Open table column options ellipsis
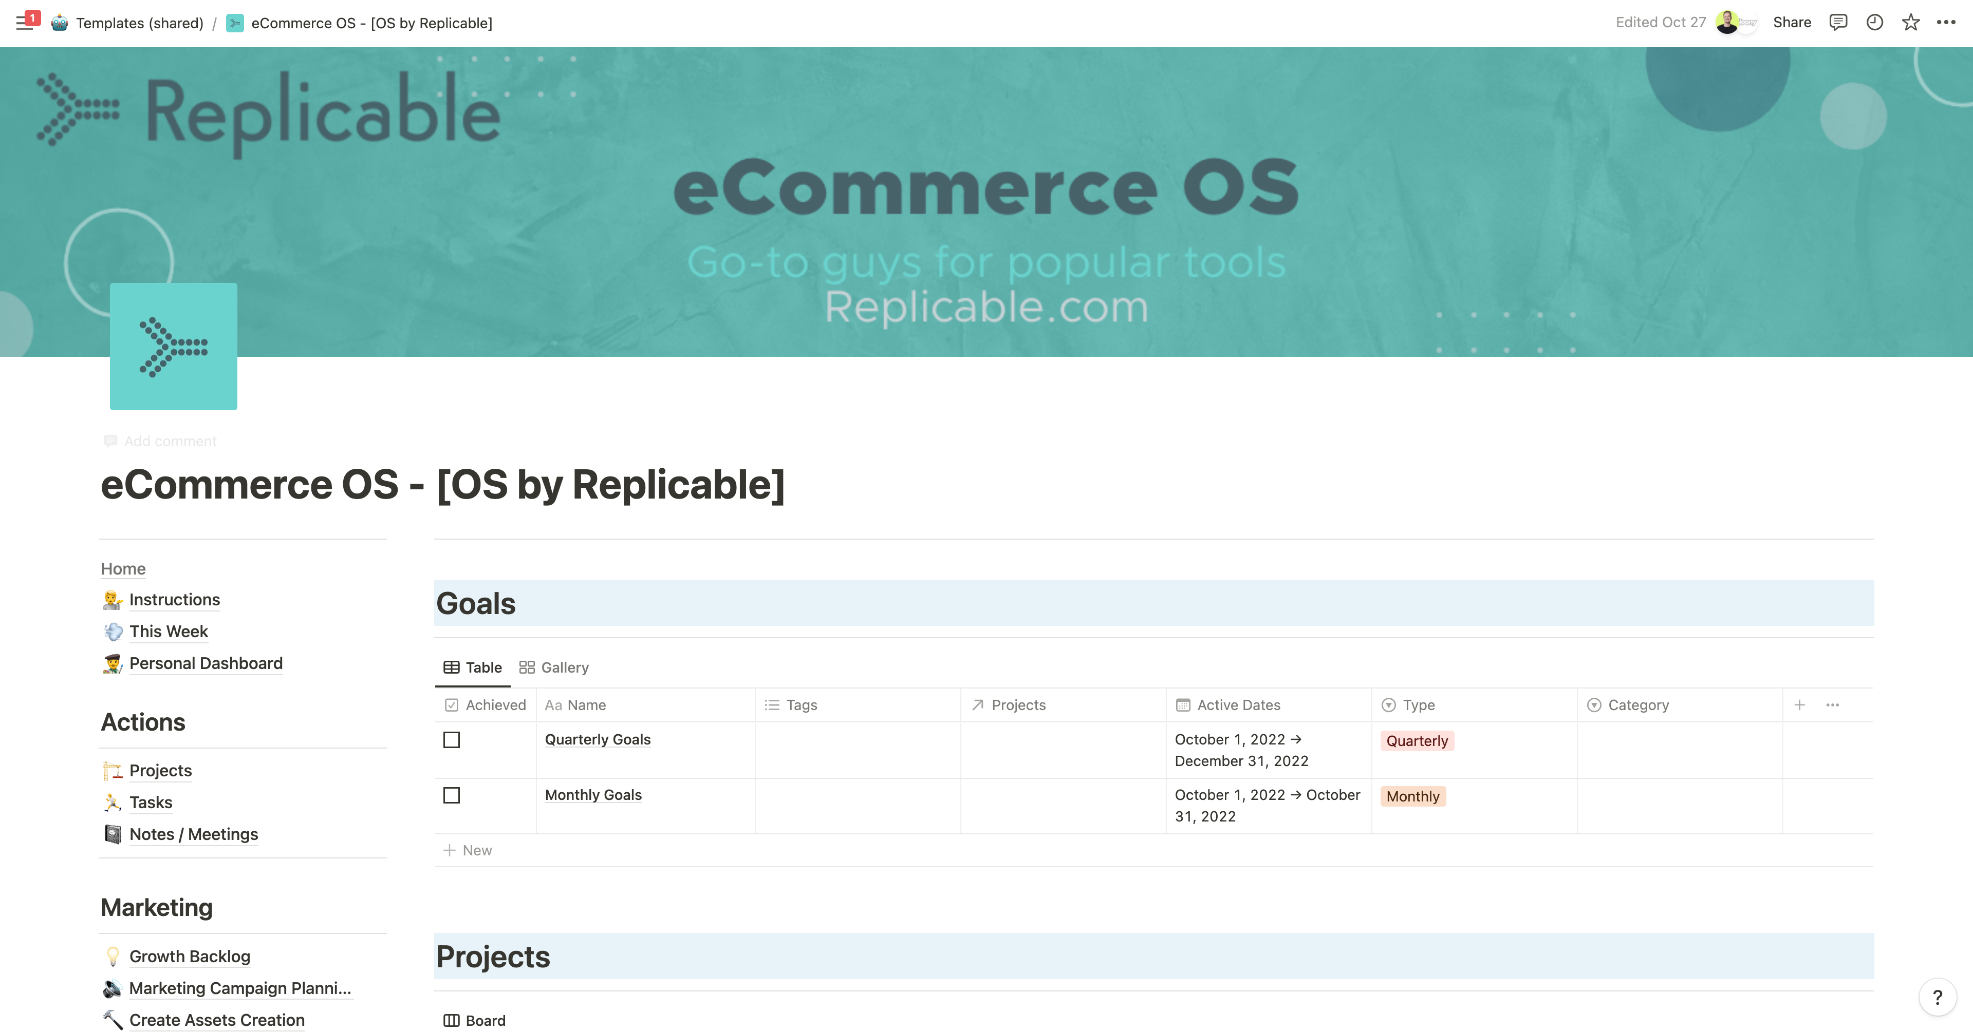The height and width of the screenshot is (1032, 1973). click(1833, 704)
